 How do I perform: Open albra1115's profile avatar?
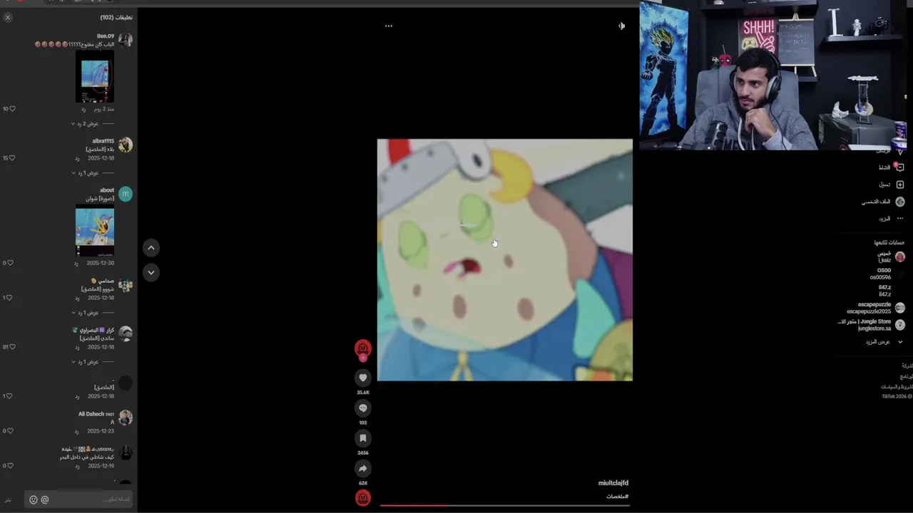tap(126, 145)
